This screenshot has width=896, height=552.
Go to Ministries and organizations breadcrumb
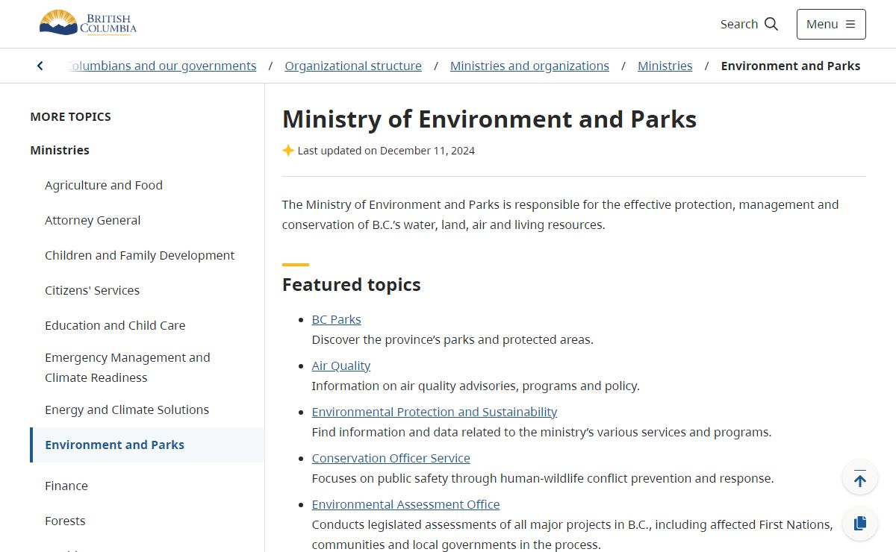529,66
